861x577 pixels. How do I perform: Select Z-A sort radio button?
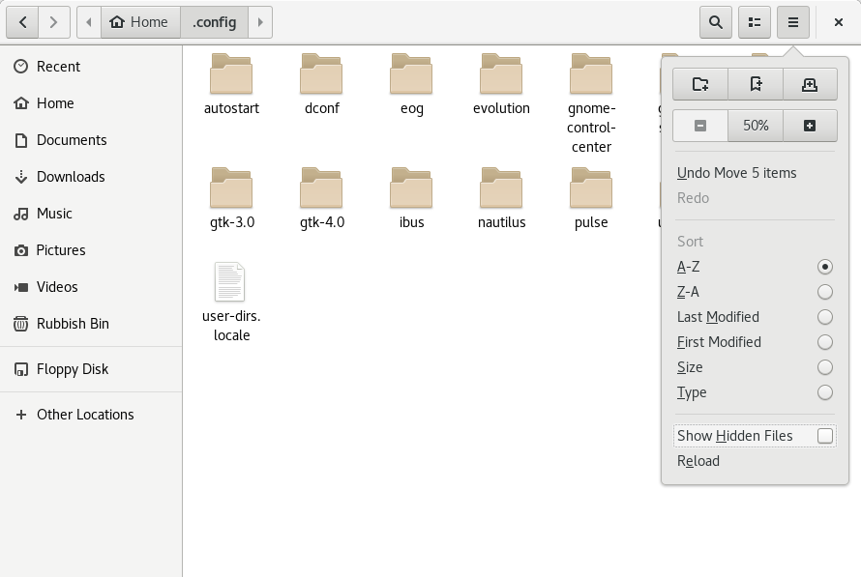point(824,292)
